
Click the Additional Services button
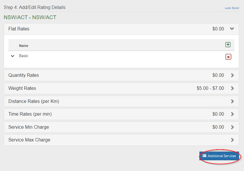(219, 156)
